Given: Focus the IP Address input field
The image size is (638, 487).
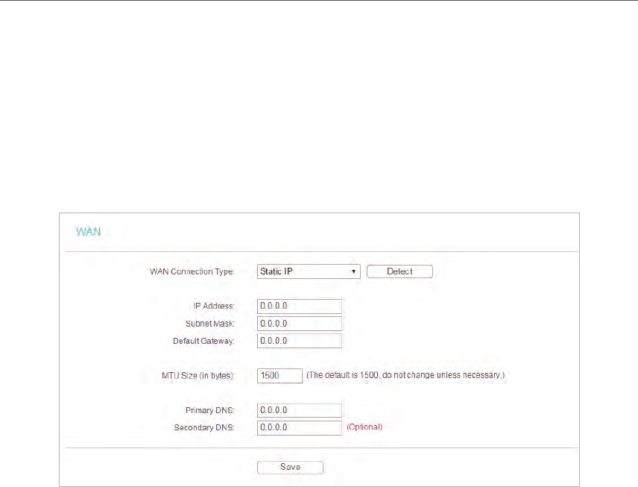Looking at the screenshot, I should click(x=300, y=307).
